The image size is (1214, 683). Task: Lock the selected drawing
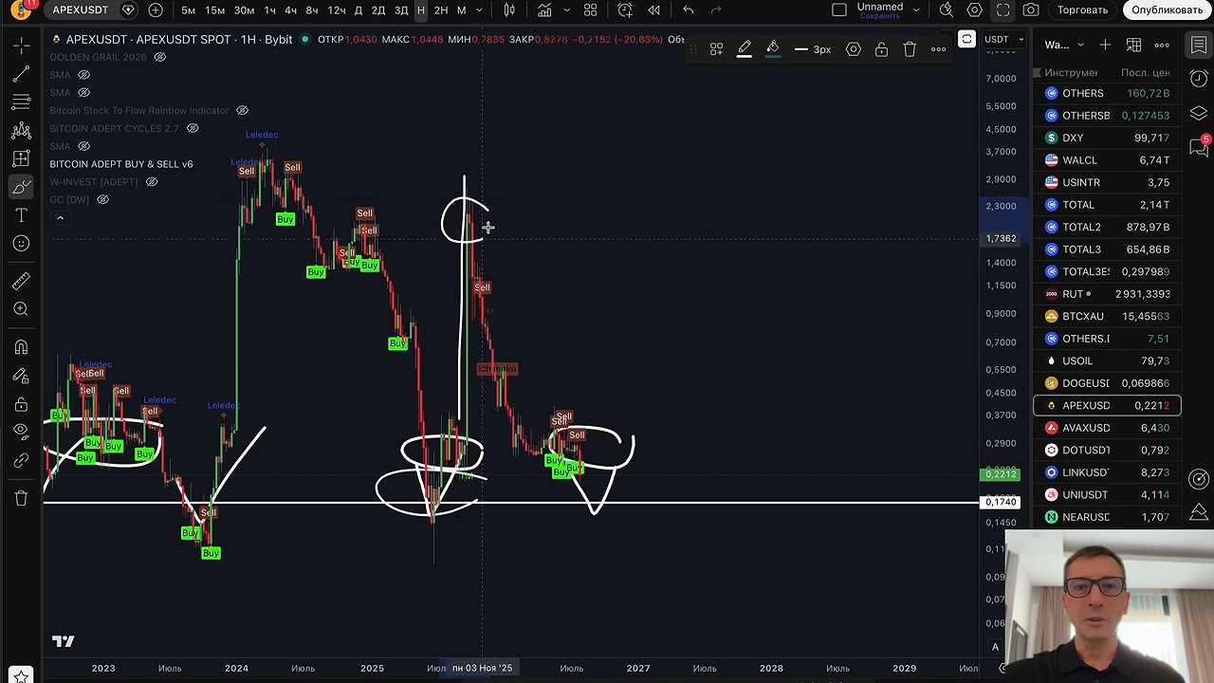(x=881, y=49)
